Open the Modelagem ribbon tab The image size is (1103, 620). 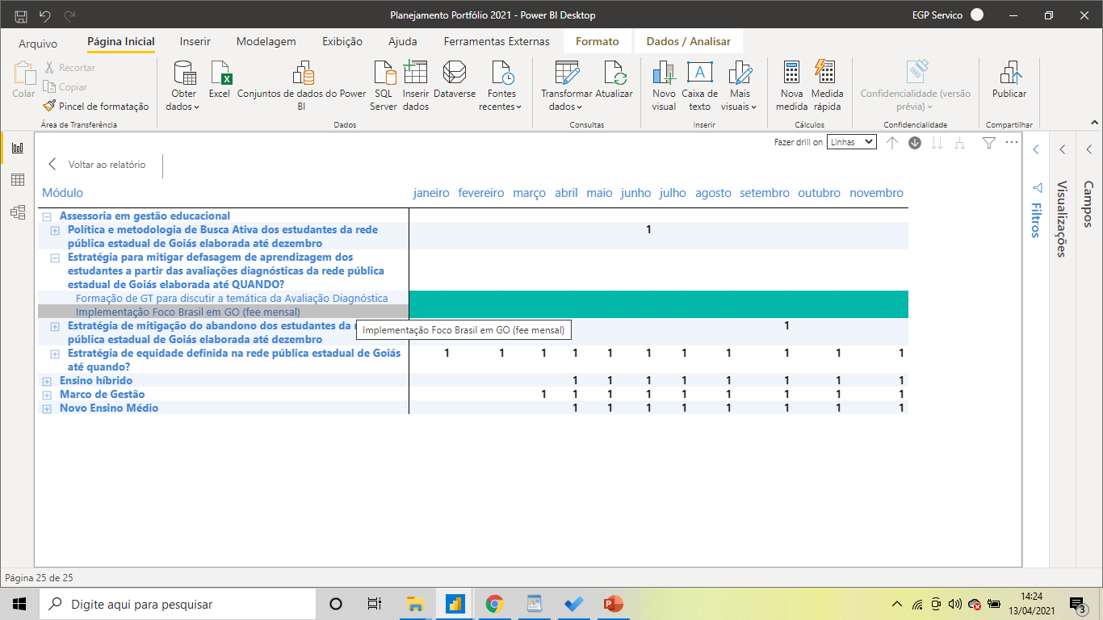pyautogui.click(x=266, y=41)
